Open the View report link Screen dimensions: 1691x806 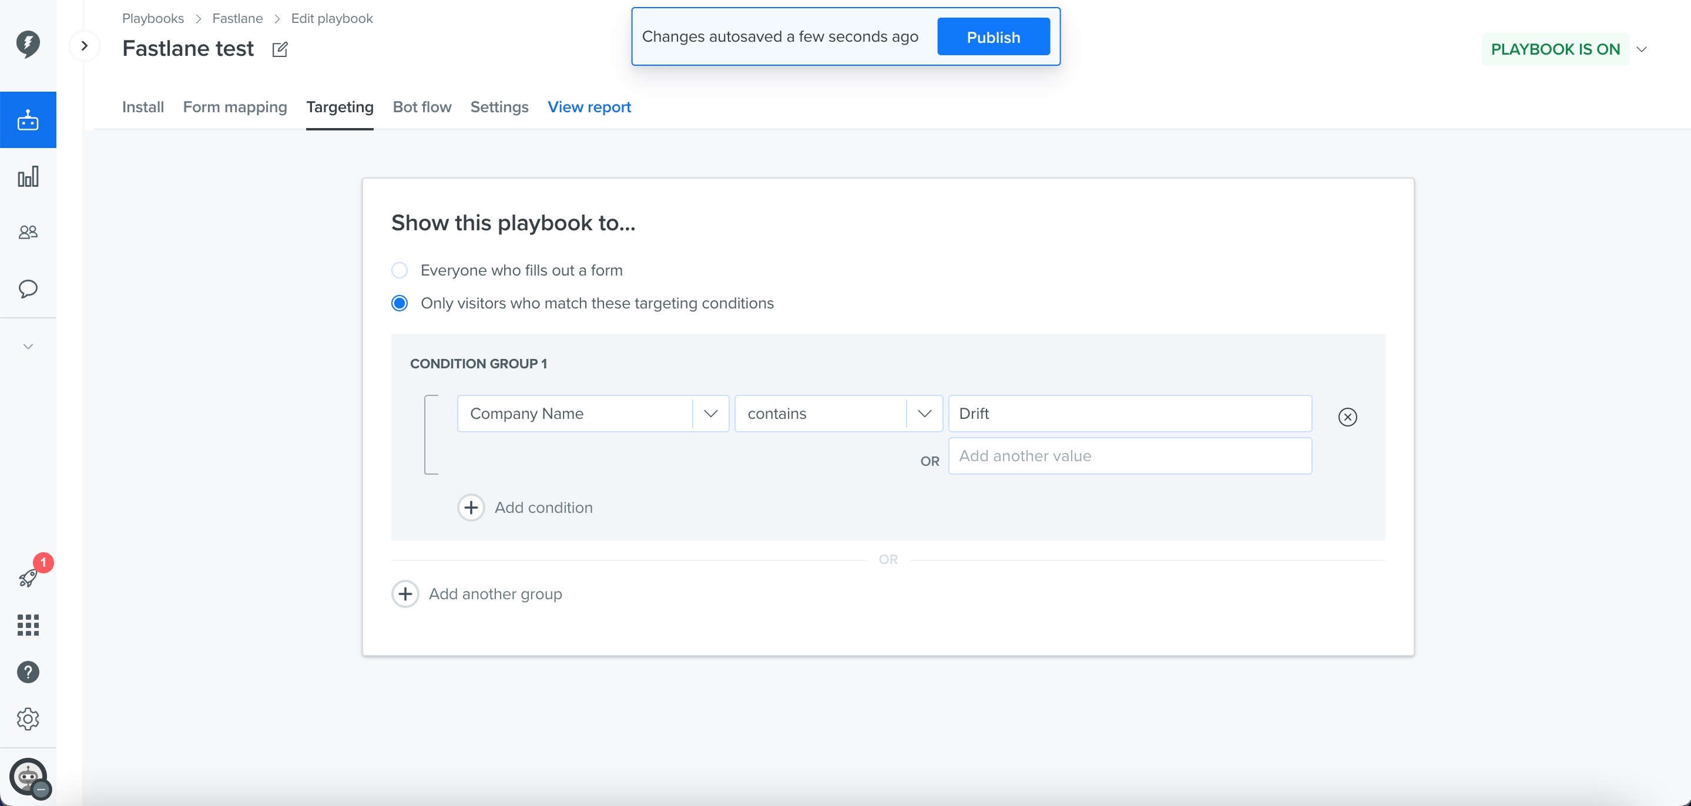pyautogui.click(x=589, y=107)
